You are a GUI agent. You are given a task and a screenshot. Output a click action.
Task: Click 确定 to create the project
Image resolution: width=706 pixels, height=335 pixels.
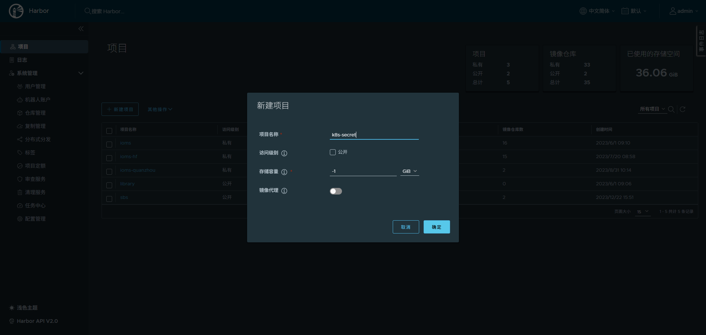click(436, 227)
